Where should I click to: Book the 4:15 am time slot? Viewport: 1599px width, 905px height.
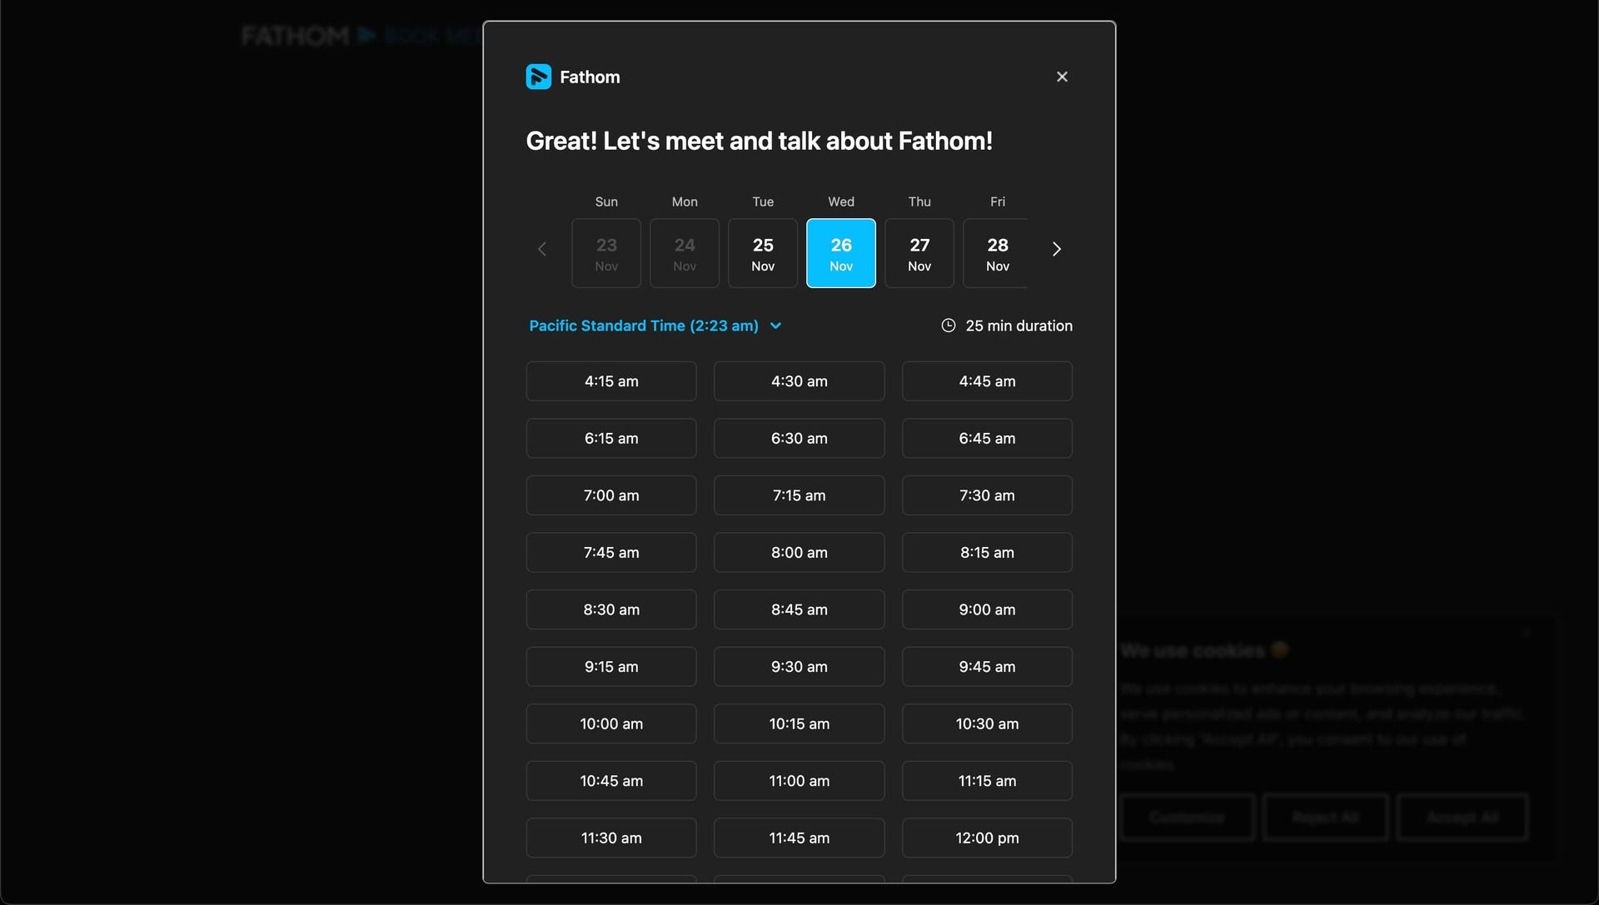click(x=610, y=381)
